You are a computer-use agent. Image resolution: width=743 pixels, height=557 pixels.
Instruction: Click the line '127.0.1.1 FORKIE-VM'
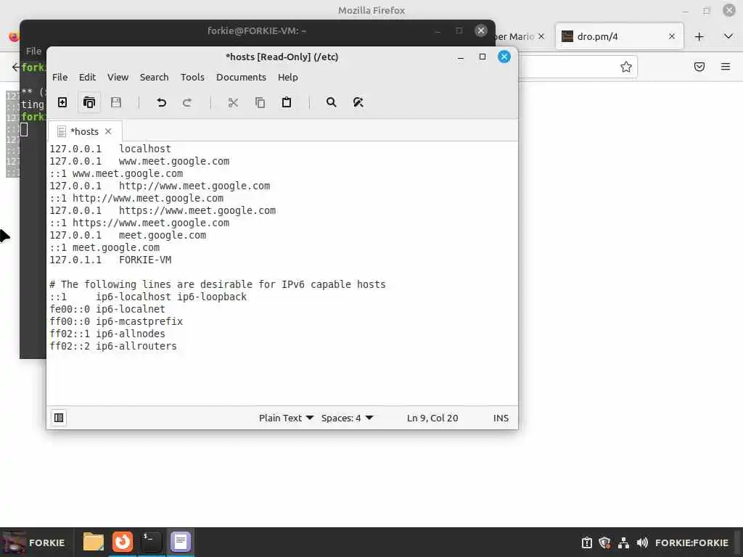(110, 260)
